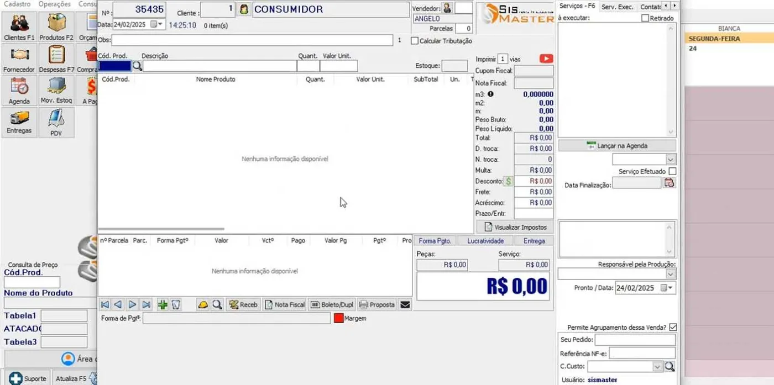Viewport: 774px width, 385px height.
Task: Select Forma Pgto. tab
Action: pyautogui.click(x=435, y=241)
